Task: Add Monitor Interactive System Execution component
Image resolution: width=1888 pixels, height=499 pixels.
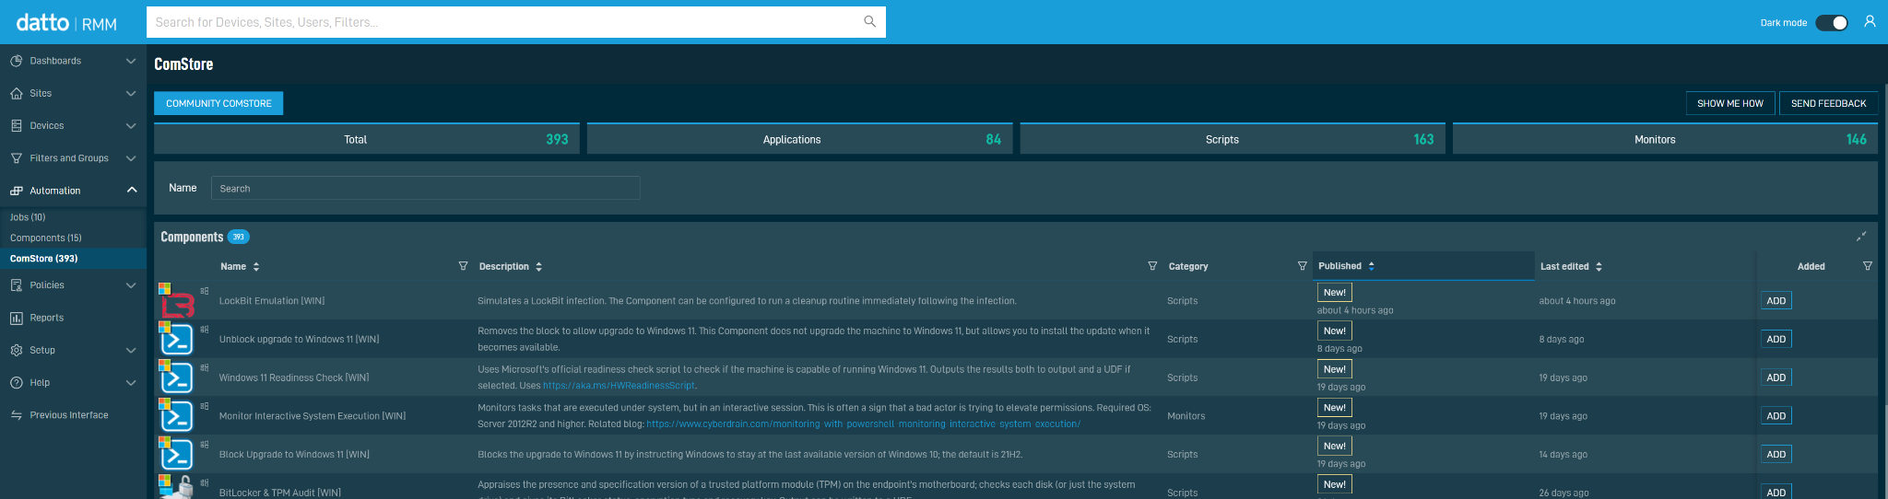Action: click(1776, 416)
